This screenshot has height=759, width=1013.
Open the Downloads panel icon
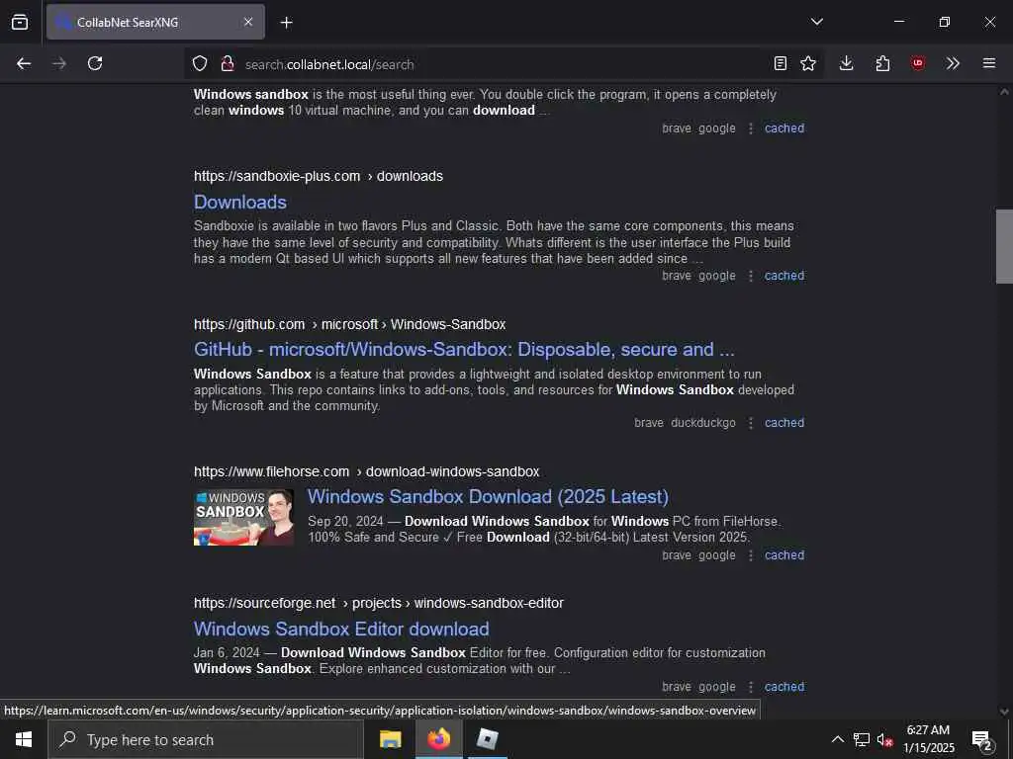point(847,63)
